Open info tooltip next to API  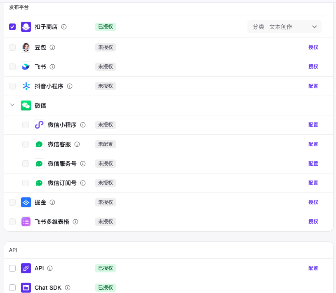point(50,268)
